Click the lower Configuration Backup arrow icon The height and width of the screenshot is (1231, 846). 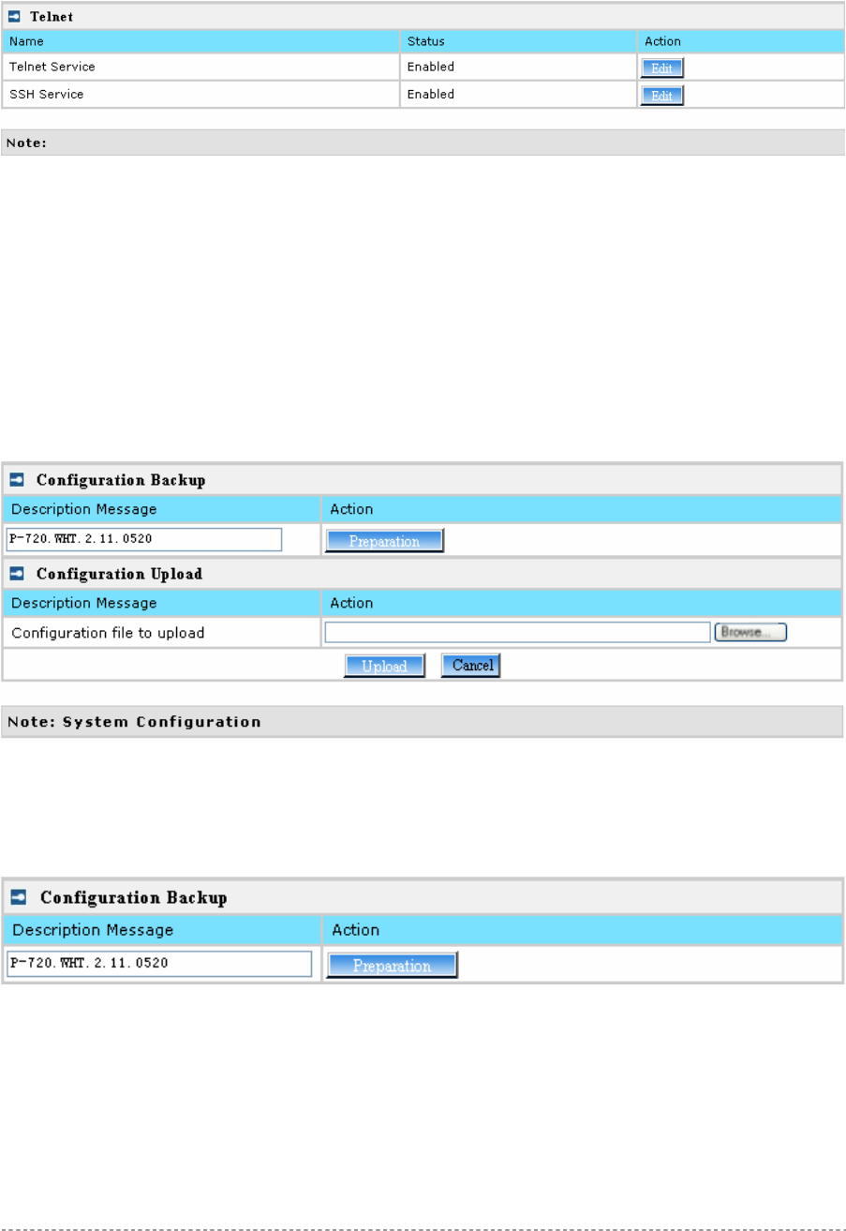[19, 898]
